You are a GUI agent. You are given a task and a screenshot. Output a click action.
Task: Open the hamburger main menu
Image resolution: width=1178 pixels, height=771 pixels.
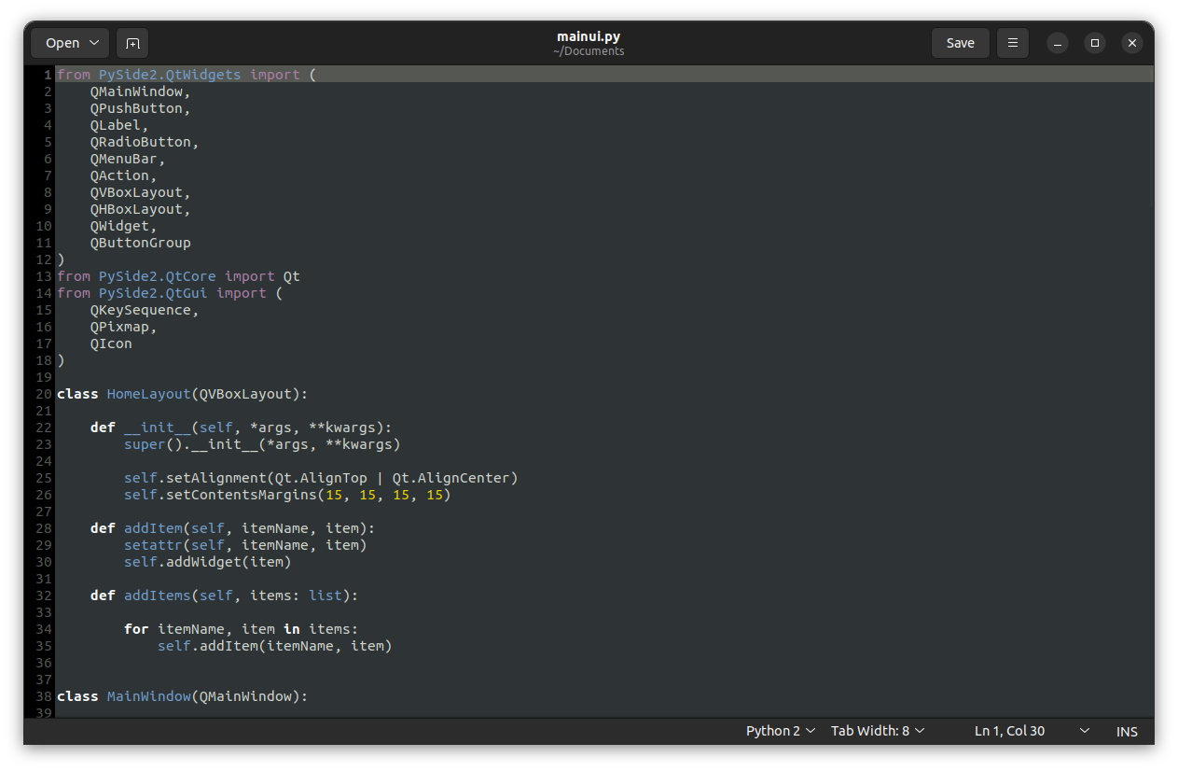point(1012,42)
